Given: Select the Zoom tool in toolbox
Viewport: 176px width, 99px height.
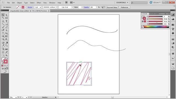Looking at the screenshot, I should click(x=7, y=55).
